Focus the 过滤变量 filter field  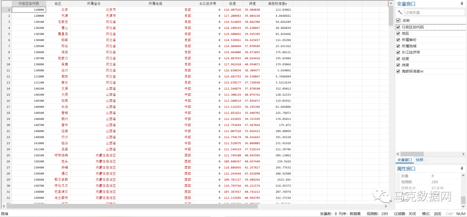pyautogui.click(x=434, y=13)
